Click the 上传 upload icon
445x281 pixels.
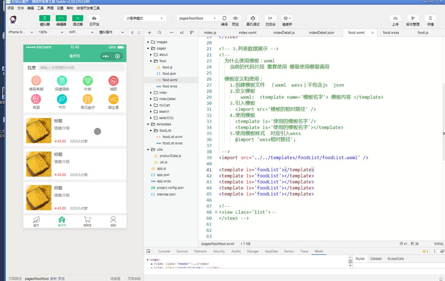point(395,18)
